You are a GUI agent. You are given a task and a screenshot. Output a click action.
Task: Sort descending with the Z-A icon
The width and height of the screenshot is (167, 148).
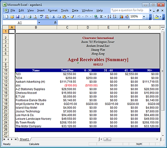[x=114, y=17]
